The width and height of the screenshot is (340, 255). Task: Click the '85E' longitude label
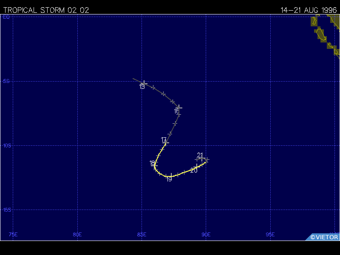tap(142, 235)
